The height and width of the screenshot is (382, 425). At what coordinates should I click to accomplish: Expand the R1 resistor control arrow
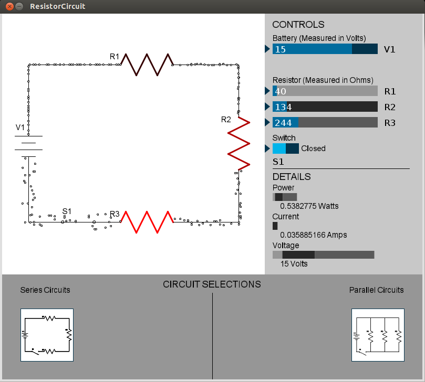coord(267,91)
